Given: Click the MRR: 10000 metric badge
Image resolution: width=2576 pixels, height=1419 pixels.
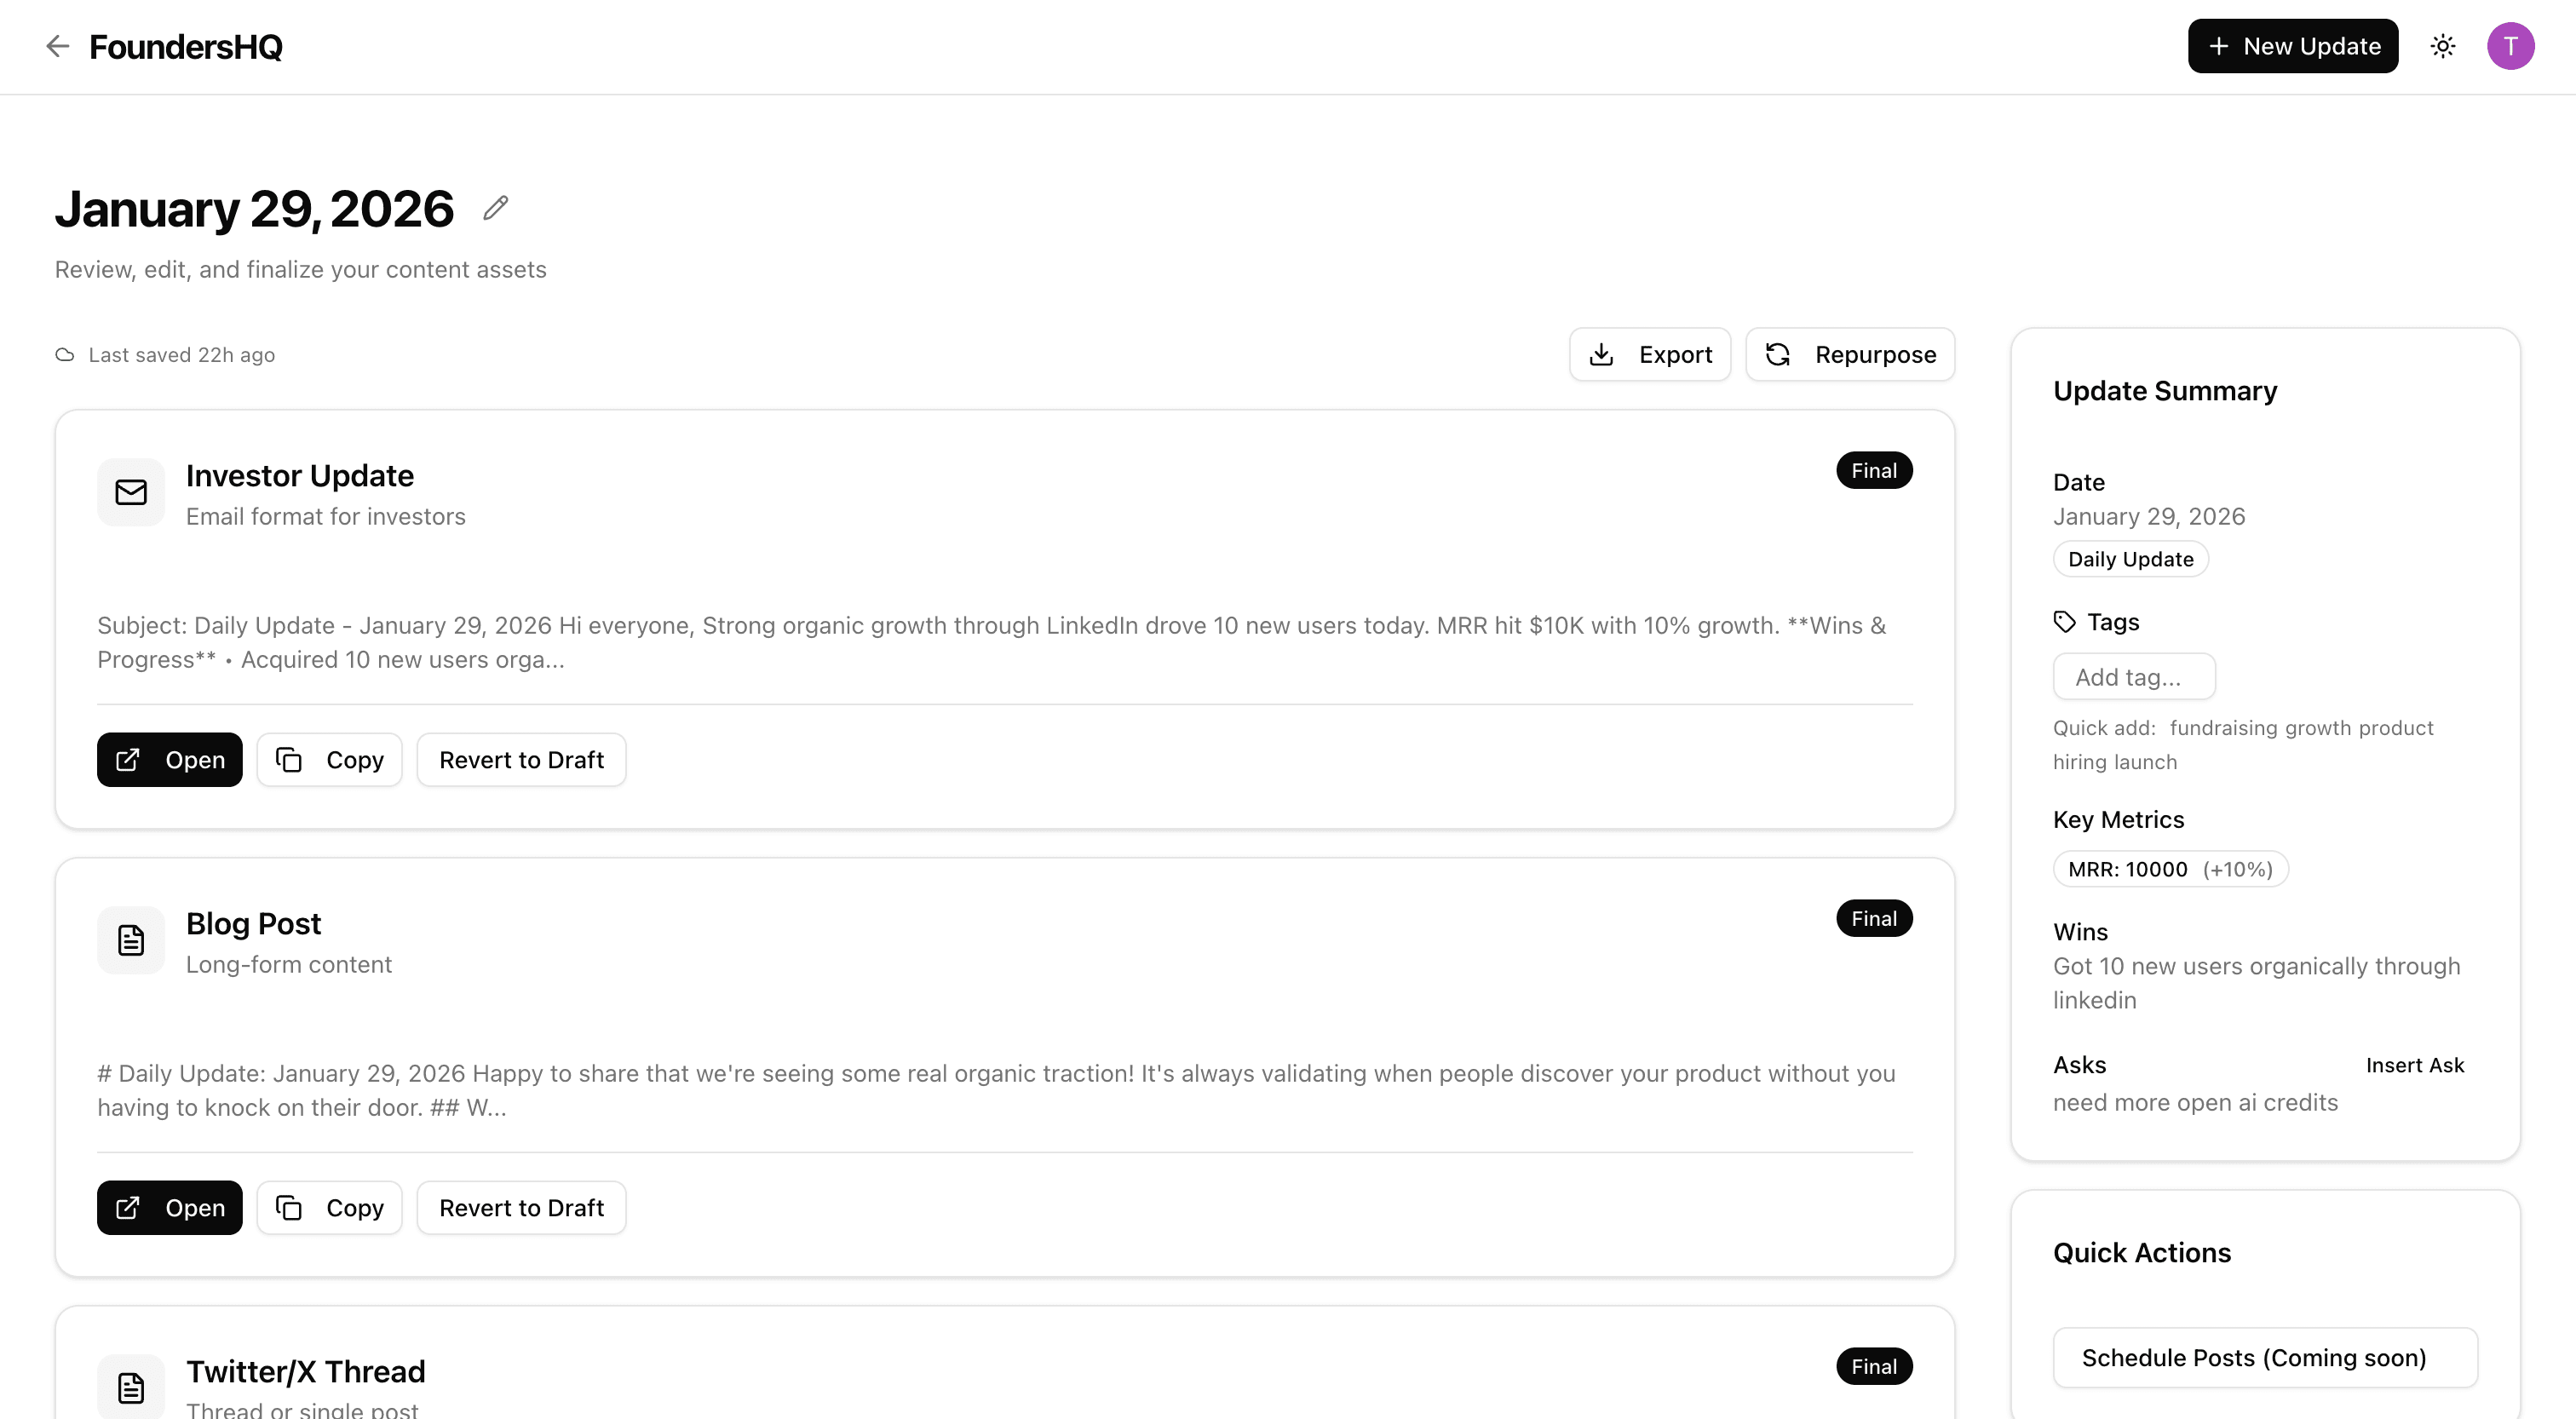Looking at the screenshot, I should (2129, 869).
